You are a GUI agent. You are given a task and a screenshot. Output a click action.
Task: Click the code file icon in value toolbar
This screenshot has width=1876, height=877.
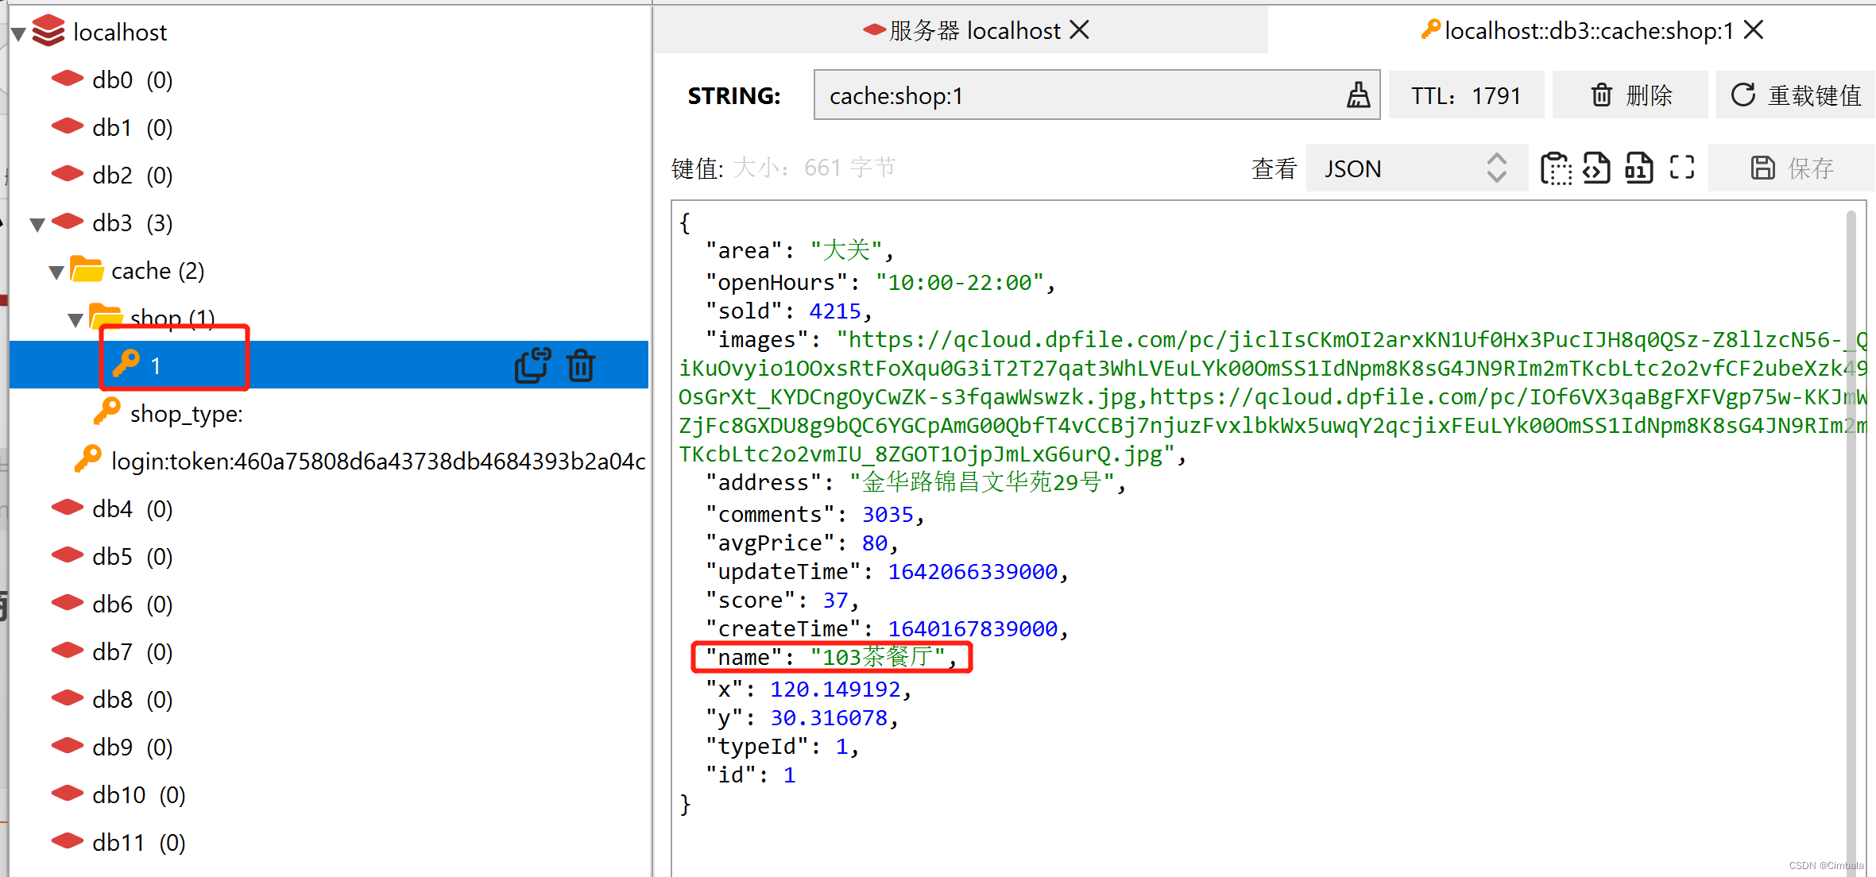coord(1596,168)
